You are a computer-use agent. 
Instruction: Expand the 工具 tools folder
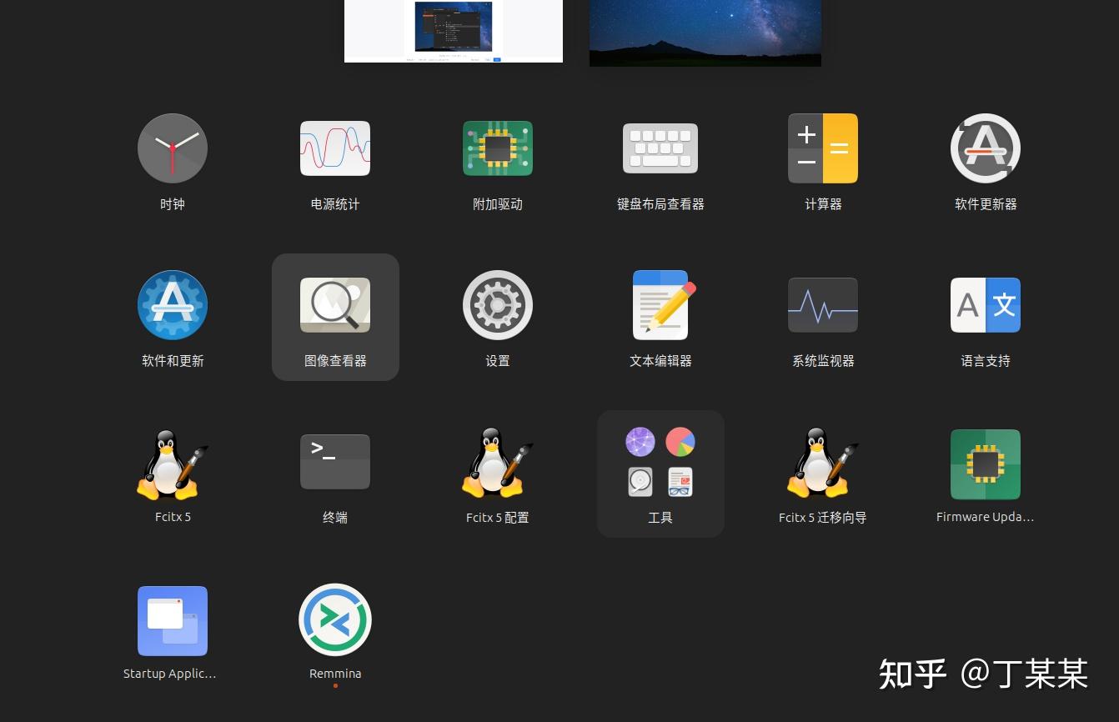click(660, 464)
